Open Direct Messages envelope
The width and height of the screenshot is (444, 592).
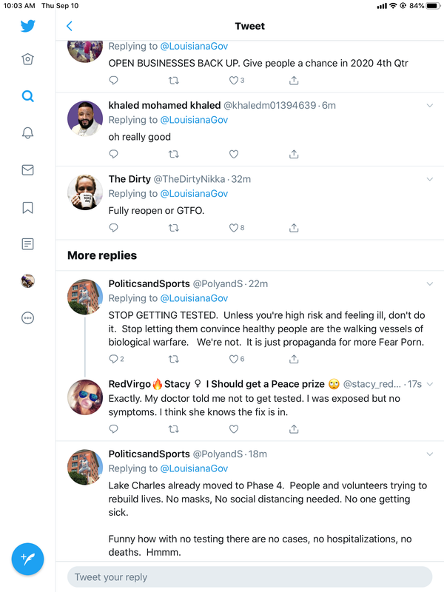pos(27,170)
